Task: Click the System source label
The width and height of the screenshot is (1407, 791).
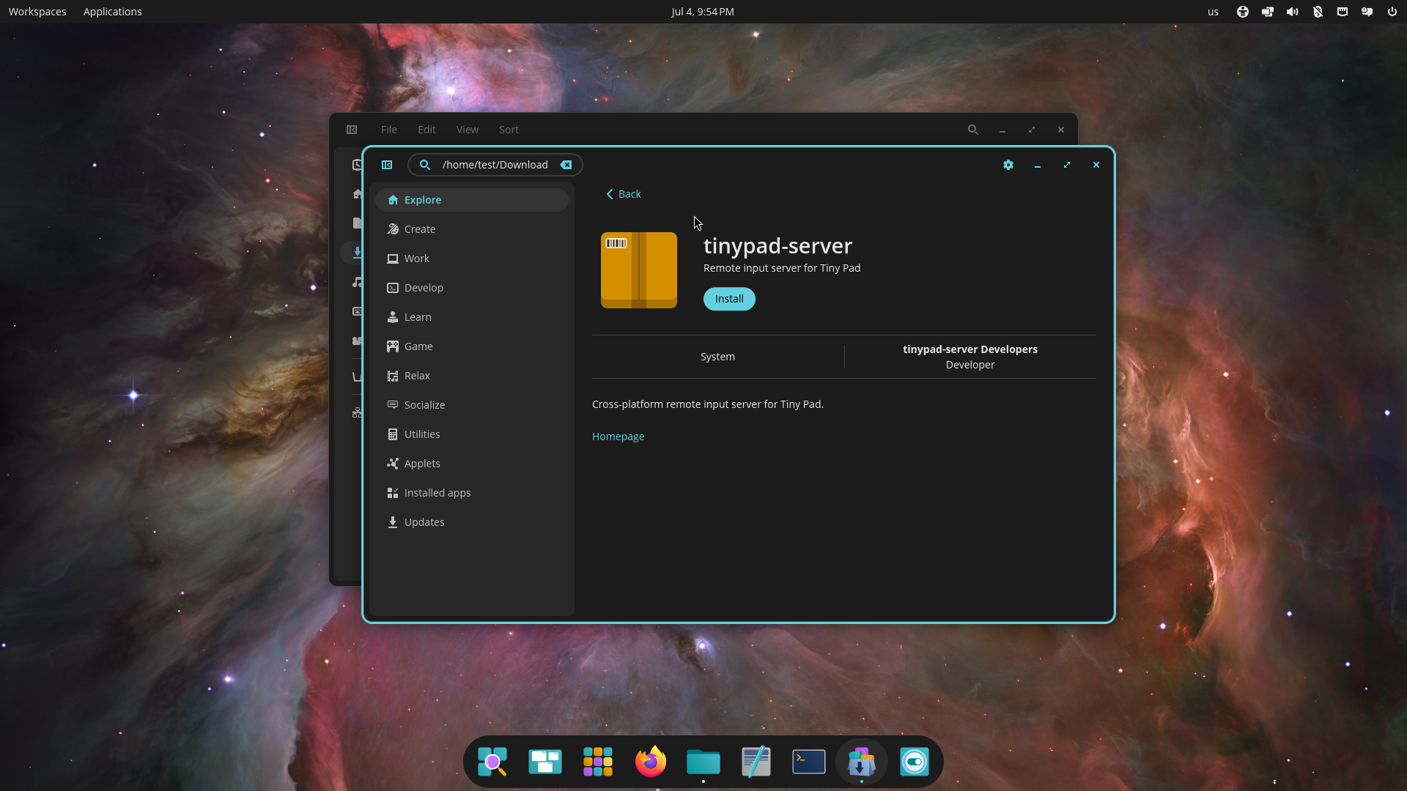Action: pos(717,357)
